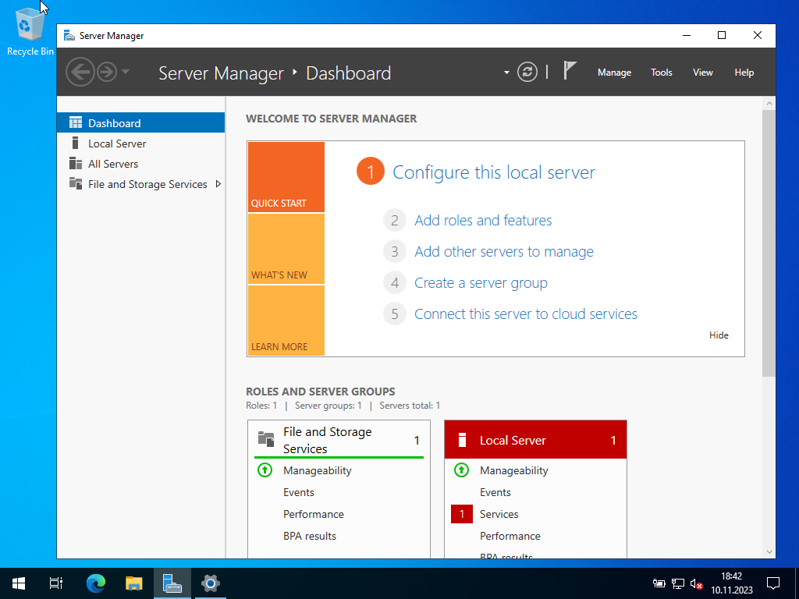Image resolution: width=799 pixels, height=599 pixels.
Task: Click Configure this local server link
Action: (494, 172)
